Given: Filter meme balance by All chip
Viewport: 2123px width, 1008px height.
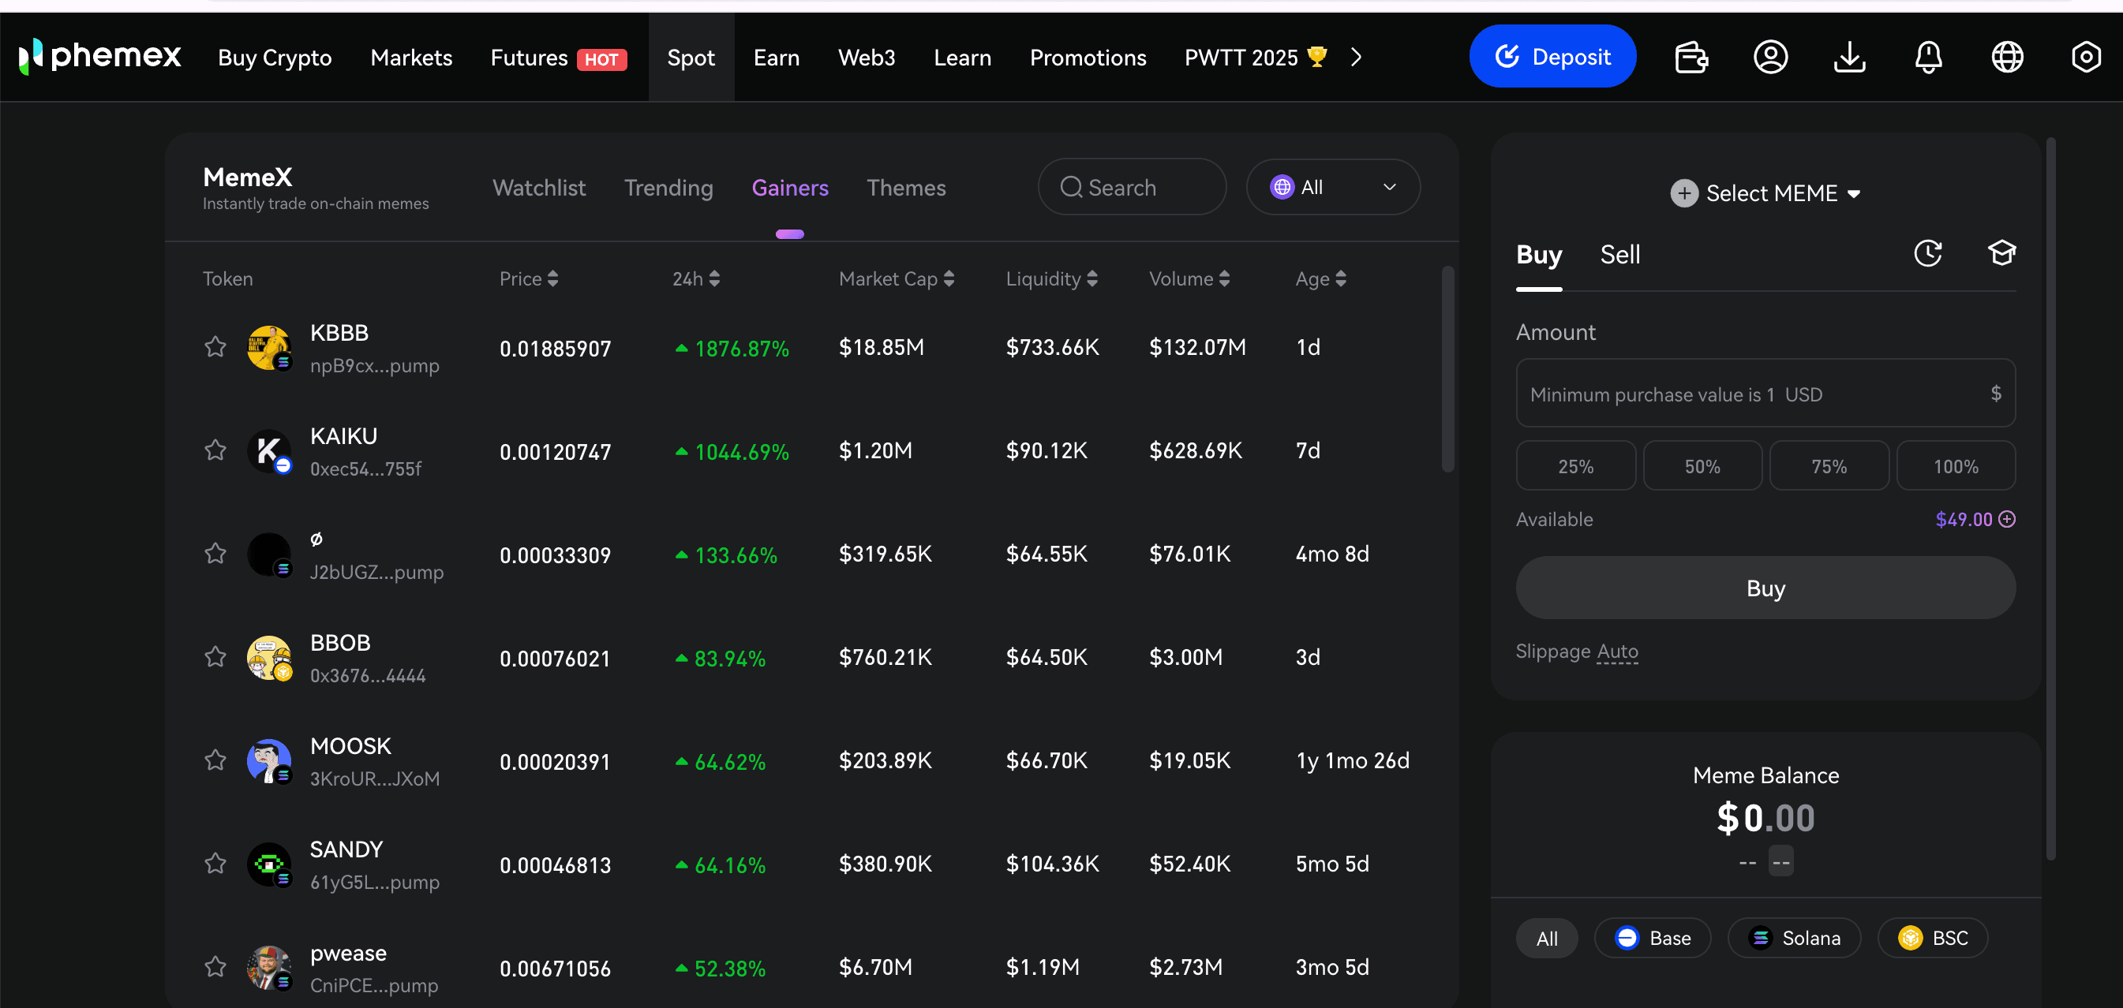Looking at the screenshot, I should tap(1546, 938).
